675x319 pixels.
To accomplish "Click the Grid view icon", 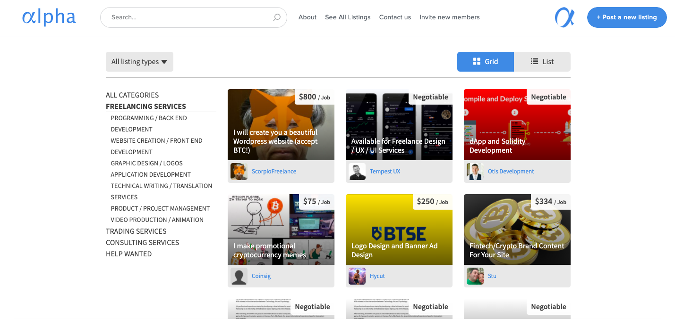I will (x=477, y=62).
